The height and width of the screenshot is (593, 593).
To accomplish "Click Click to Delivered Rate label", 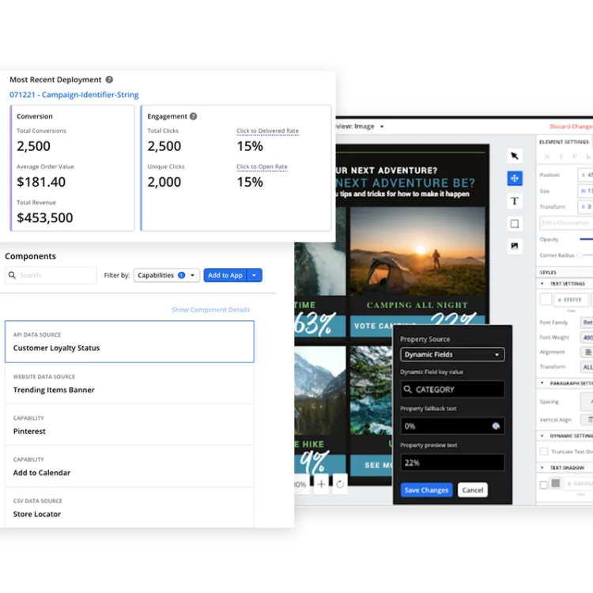I will click(267, 130).
